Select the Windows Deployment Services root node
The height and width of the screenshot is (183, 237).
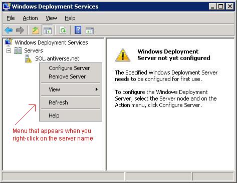tap(51, 42)
